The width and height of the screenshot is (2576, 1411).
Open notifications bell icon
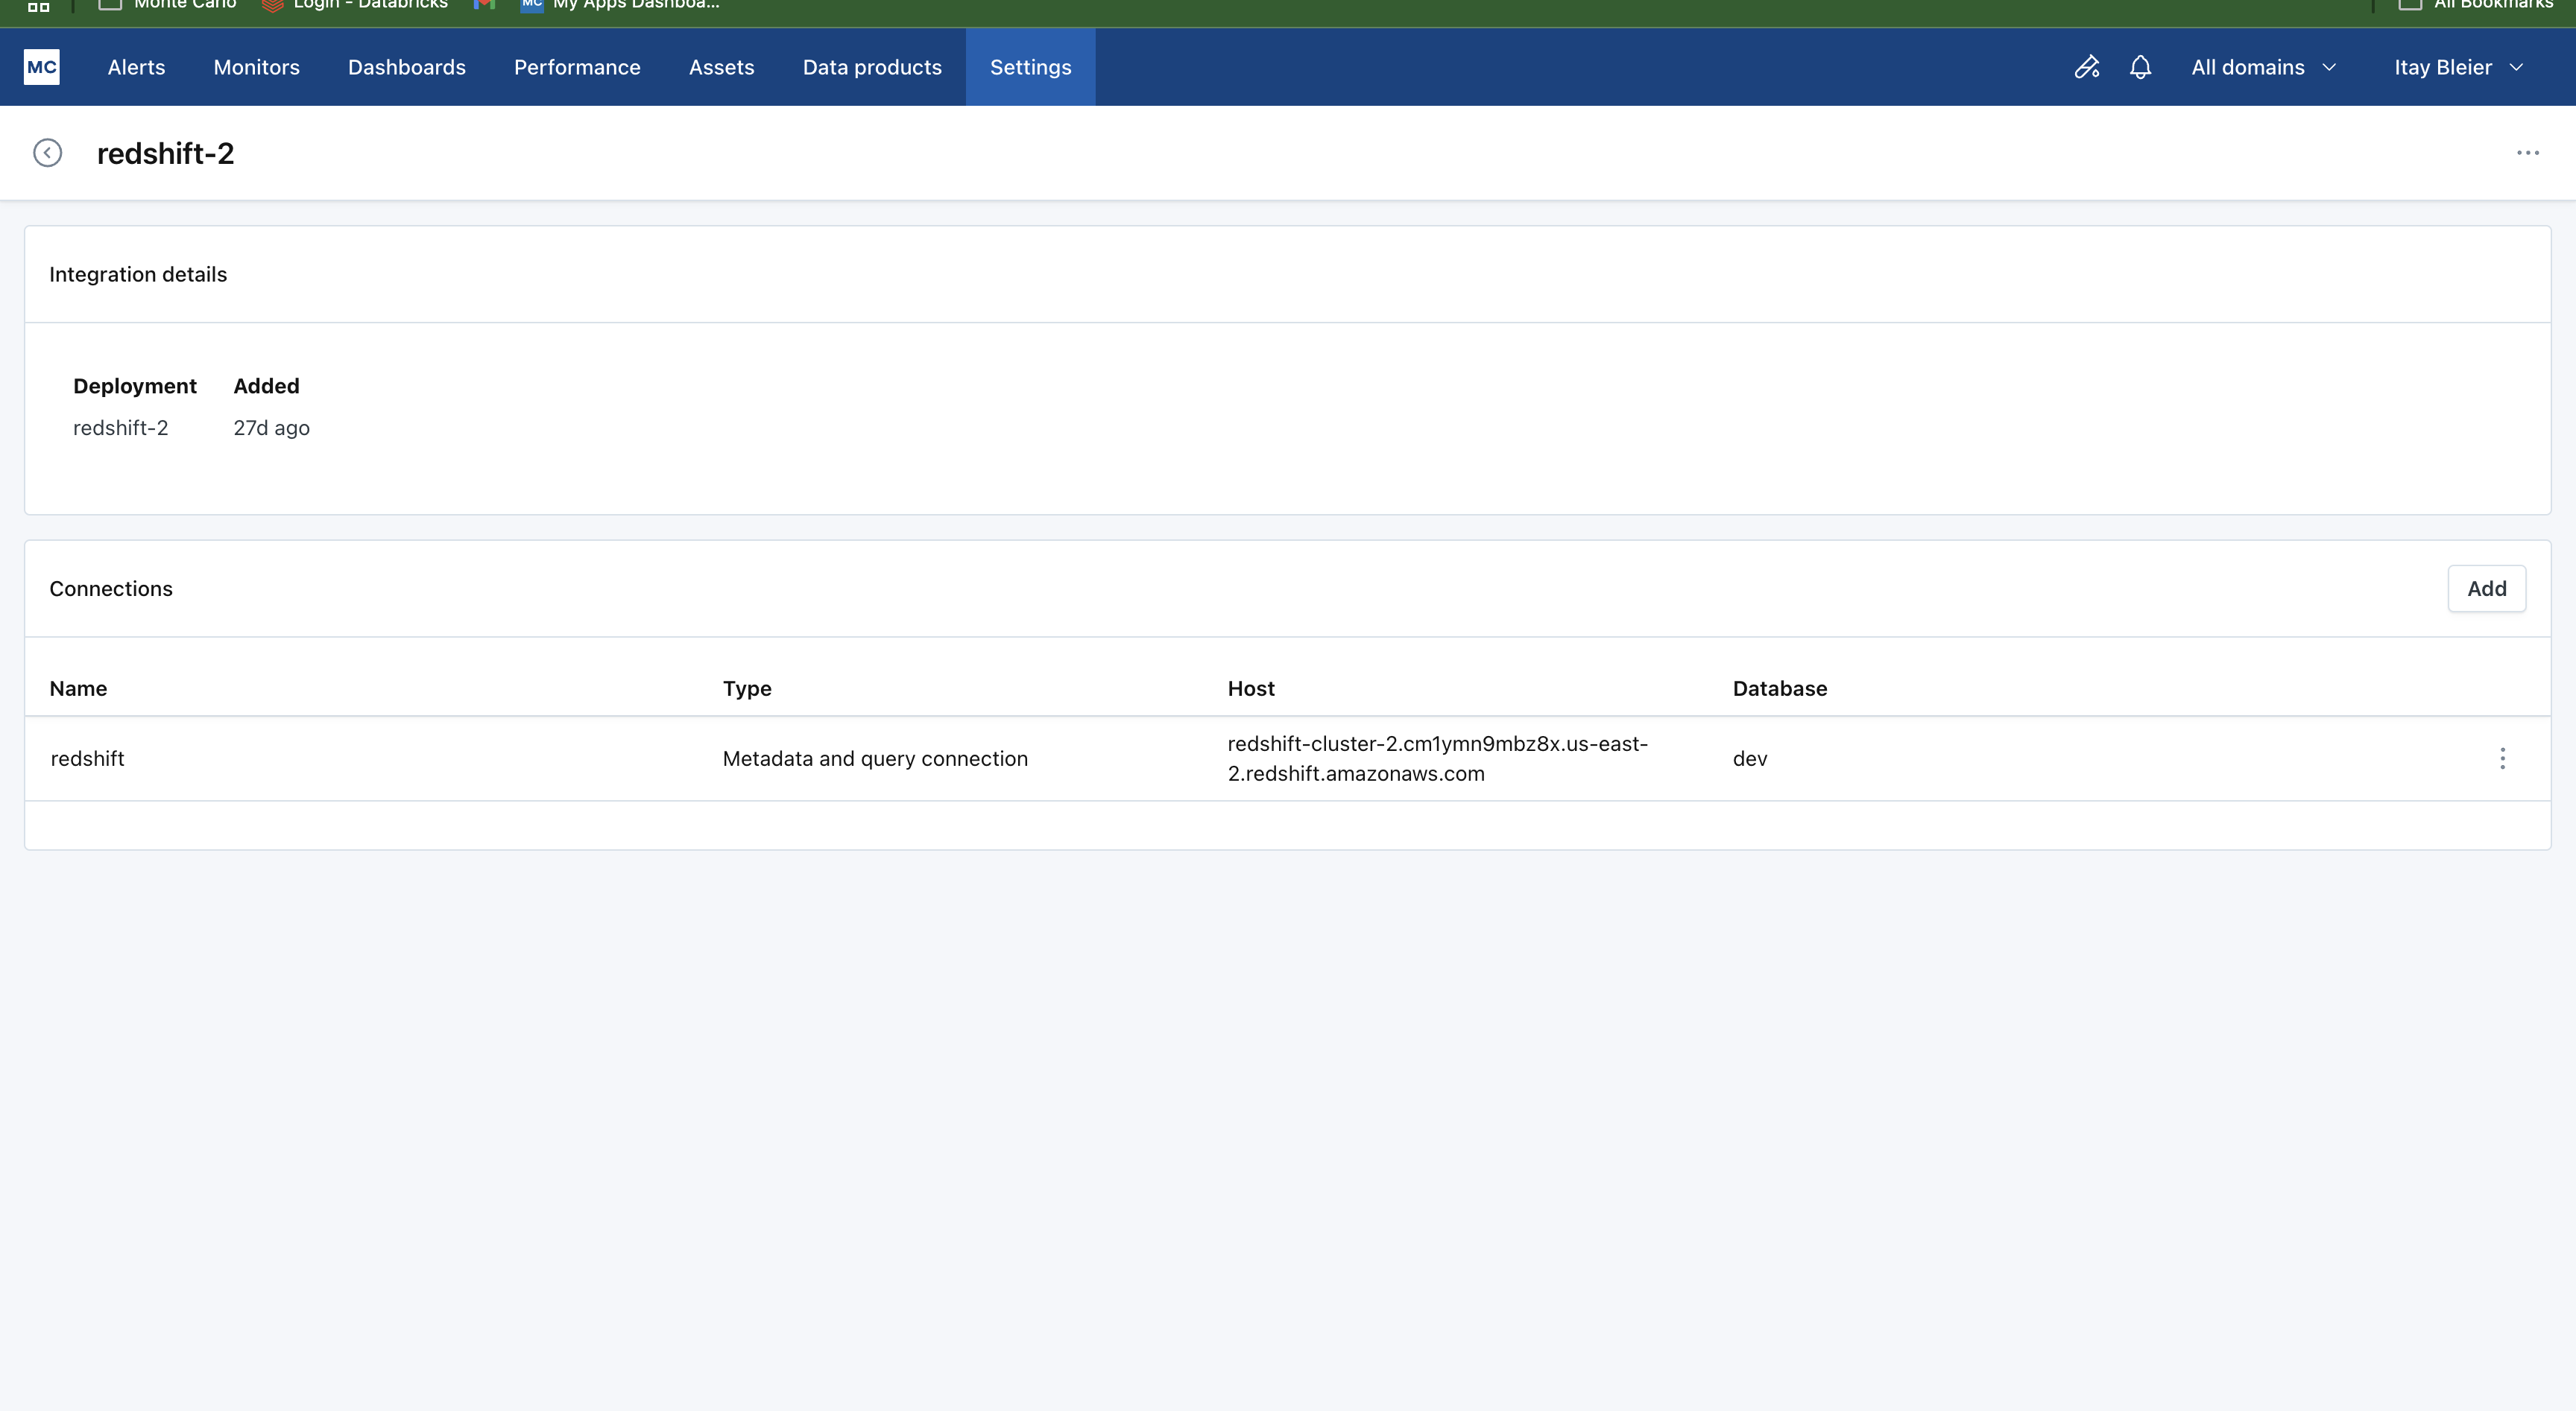click(x=2140, y=67)
